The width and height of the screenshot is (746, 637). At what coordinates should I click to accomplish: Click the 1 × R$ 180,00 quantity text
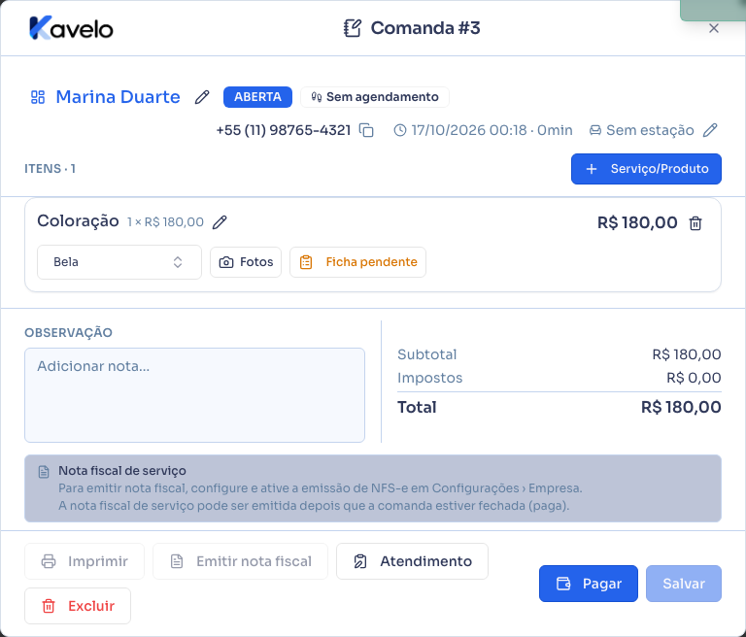coord(165,222)
